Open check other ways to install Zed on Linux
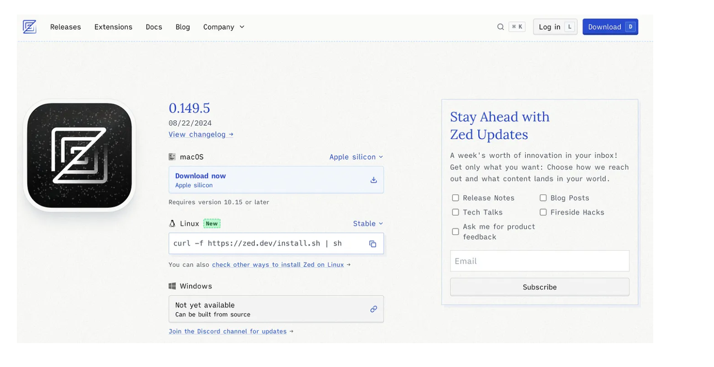This screenshot has width=714, height=367. (278, 264)
